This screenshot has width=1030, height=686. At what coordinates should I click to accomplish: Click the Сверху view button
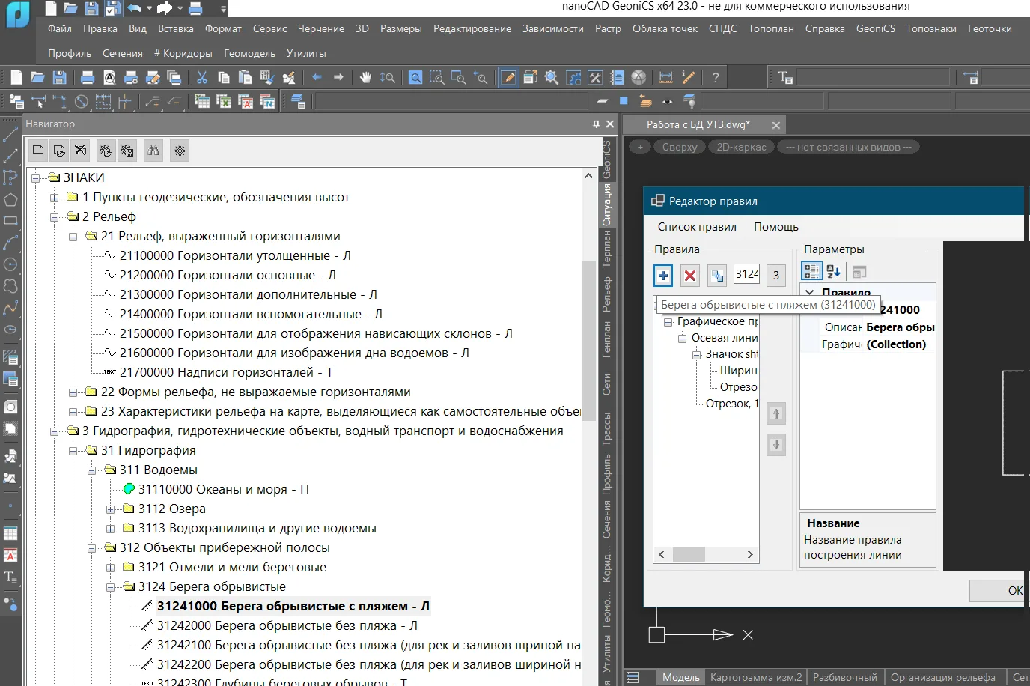(x=679, y=147)
